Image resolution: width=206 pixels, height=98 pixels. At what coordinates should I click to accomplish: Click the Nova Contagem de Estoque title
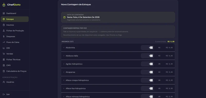click(x=76, y=4)
